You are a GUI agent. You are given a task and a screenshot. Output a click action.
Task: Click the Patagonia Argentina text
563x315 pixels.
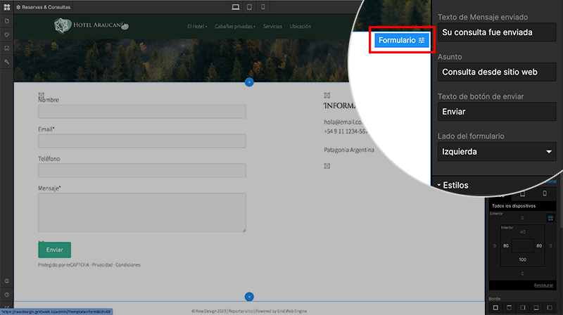(349, 150)
